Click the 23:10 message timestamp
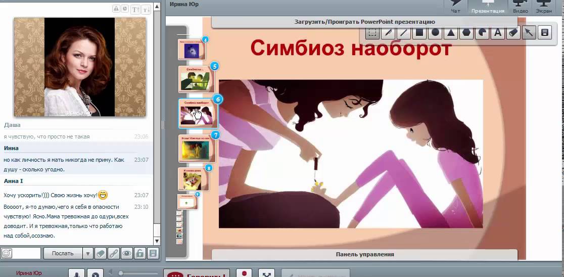 [x=142, y=207]
